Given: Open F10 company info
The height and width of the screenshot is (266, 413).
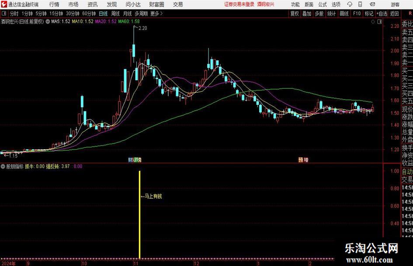Looking at the screenshot, I should click(x=357, y=14).
